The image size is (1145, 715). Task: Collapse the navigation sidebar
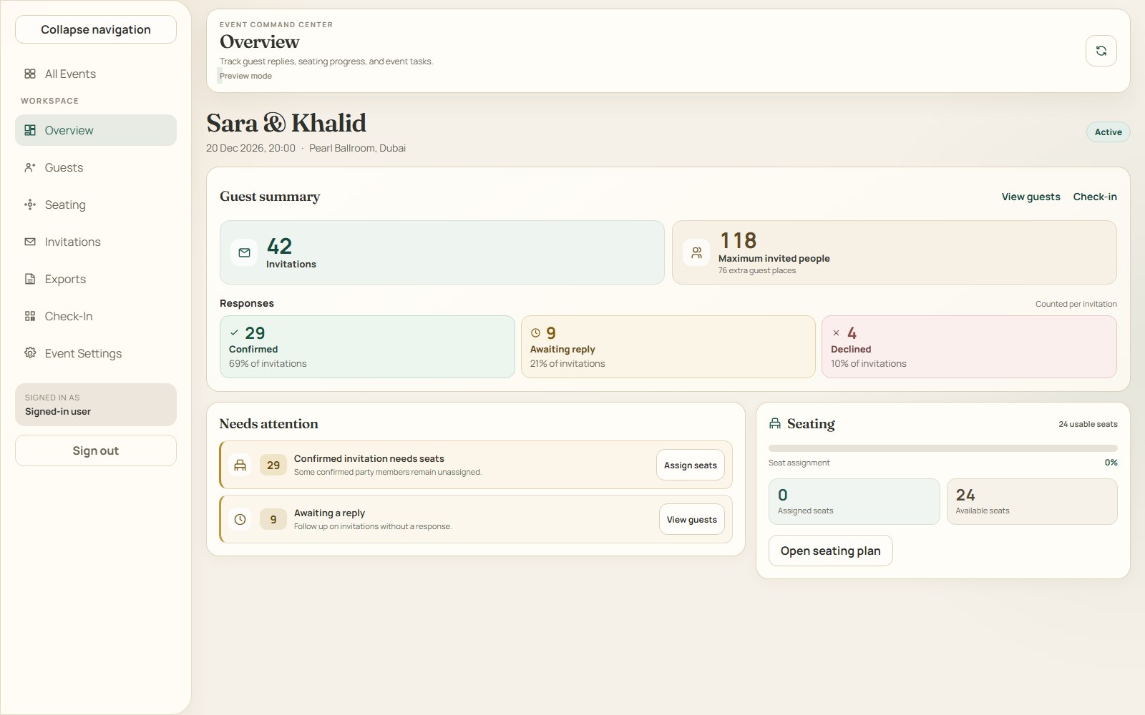click(x=96, y=29)
